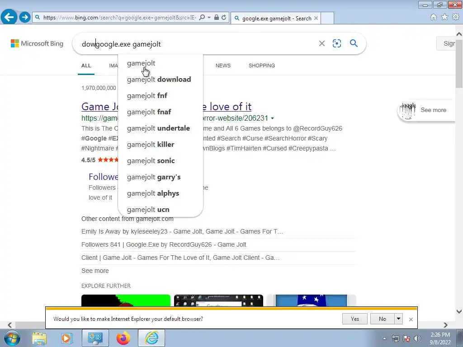Click the 'See more' card on right side
Screen dimensions: 463x347
click(x=426, y=110)
